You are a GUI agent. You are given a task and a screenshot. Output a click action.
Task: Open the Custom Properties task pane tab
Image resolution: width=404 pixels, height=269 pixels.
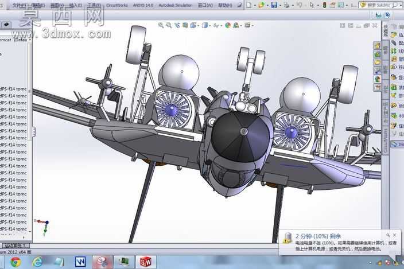378,87
